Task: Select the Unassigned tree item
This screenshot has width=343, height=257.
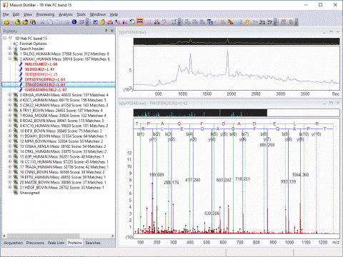Action: coord(29,193)
